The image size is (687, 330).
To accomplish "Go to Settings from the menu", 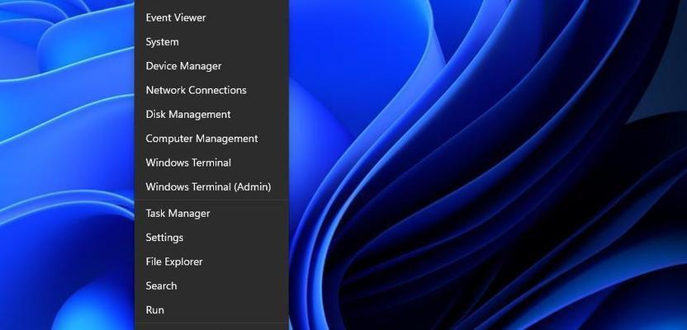I will (x=211, y=238).
